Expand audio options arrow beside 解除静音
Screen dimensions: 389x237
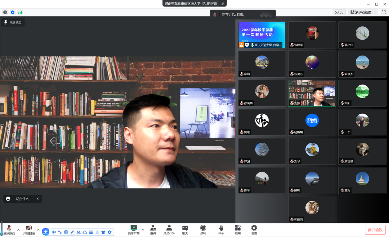point(18,230)
